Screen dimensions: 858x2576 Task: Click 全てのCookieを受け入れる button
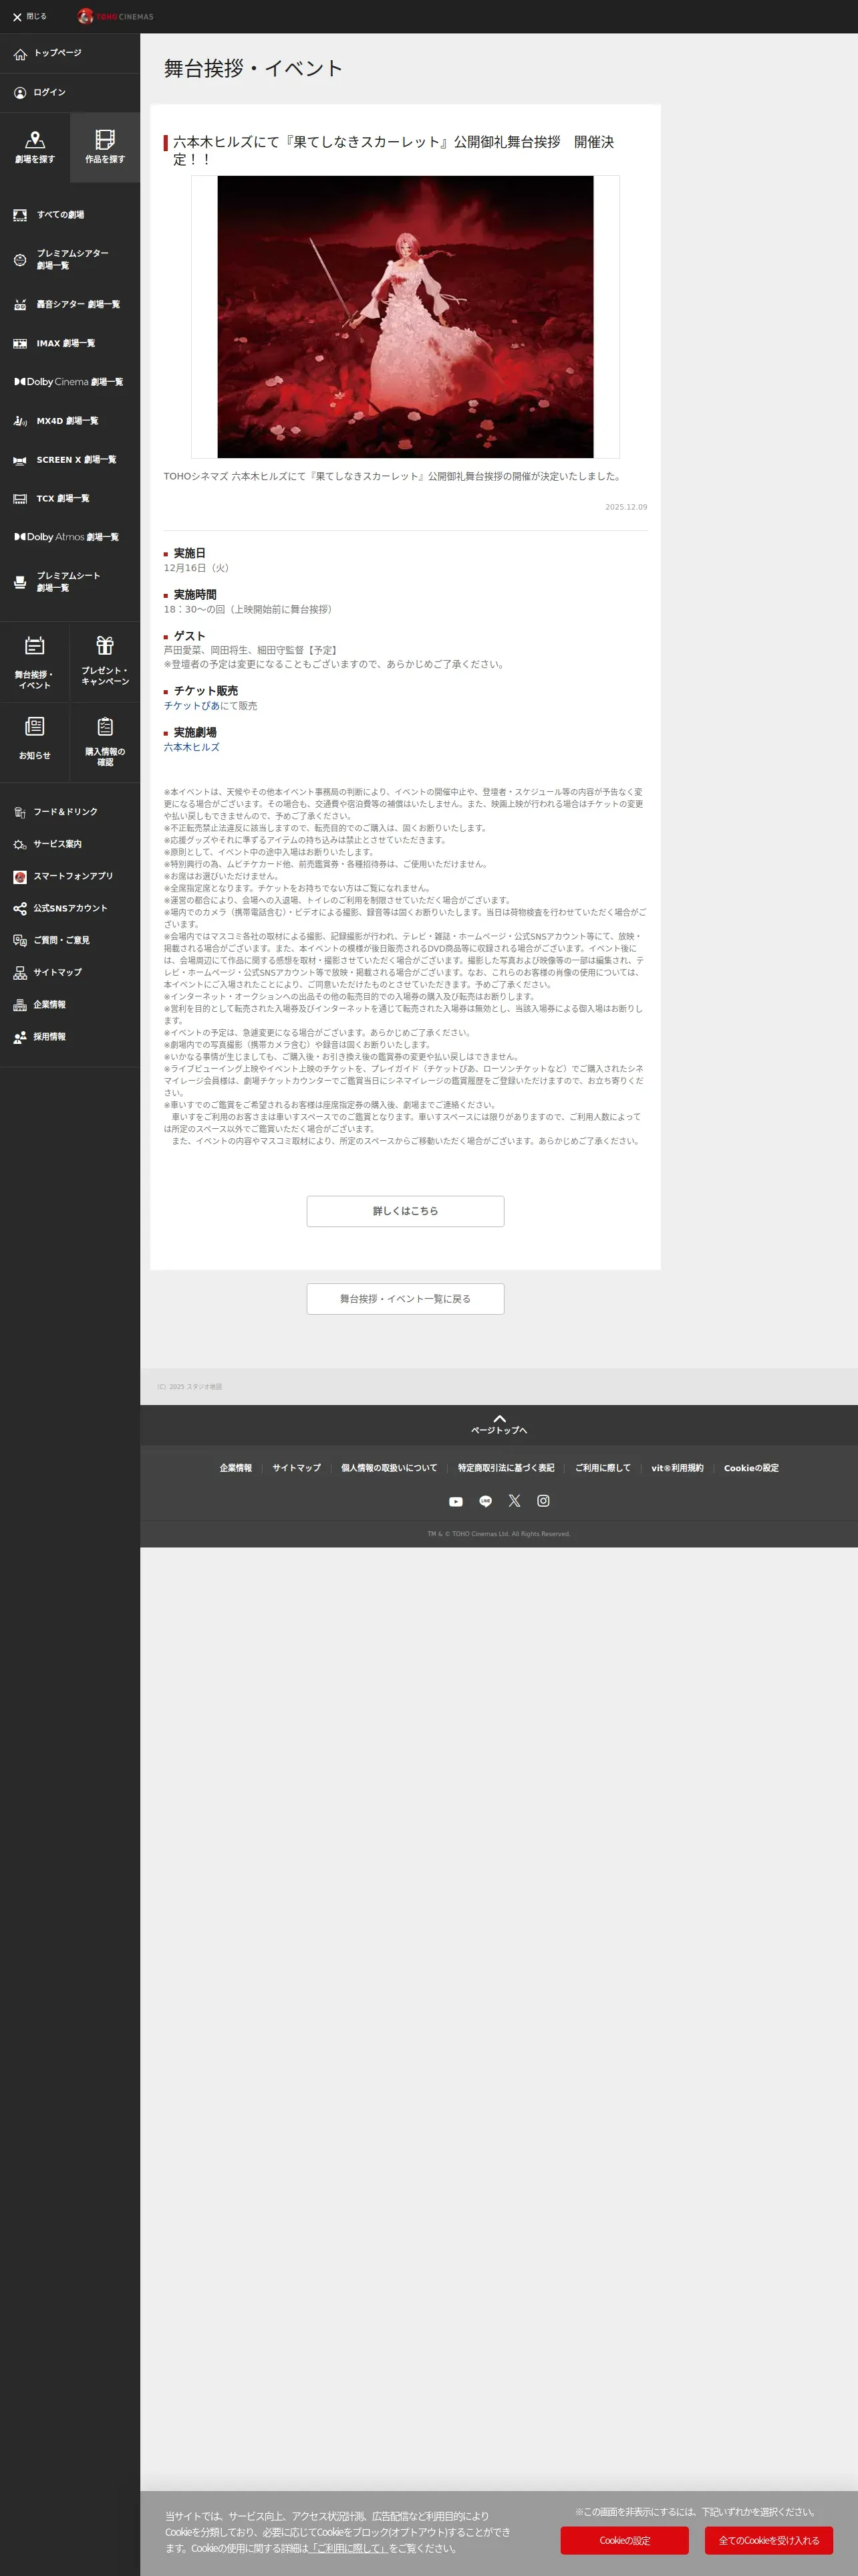(x=769, y=2540)
